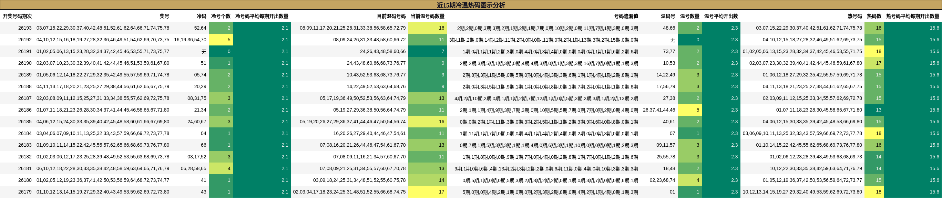Click issue number 26184

[x=25, y=133]
